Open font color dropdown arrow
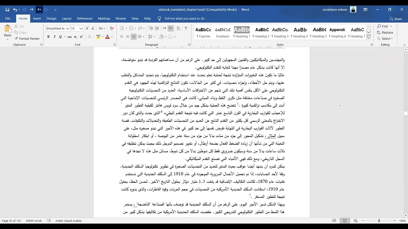The width and height of the screenshot is (408, 229). click(x=112, y=37)
